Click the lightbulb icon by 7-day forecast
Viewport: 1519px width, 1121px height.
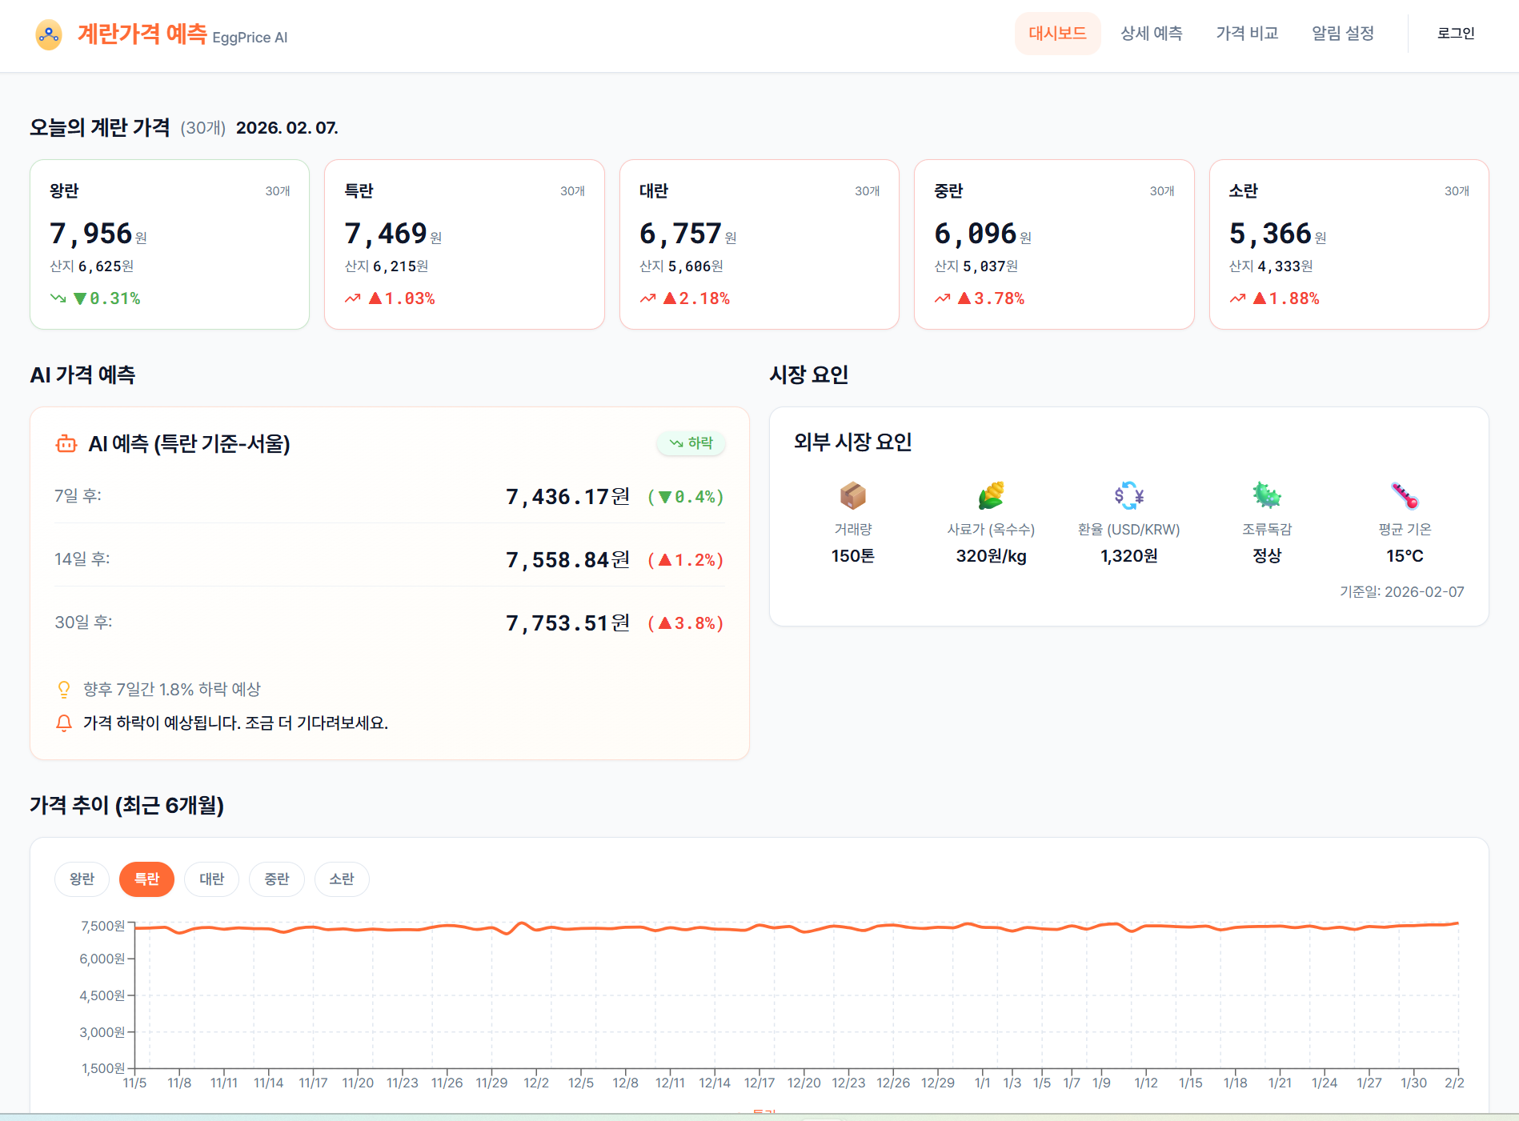(x=64, y=690)
